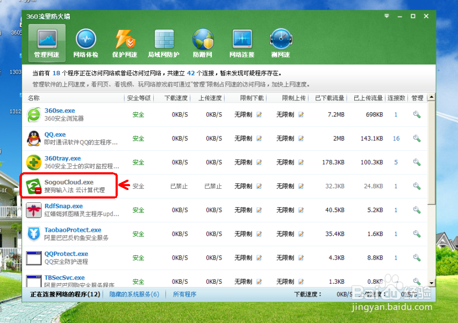Click SogouCloud.exe program name
This screenshot has width=458, height=323.
coord(69,182)
